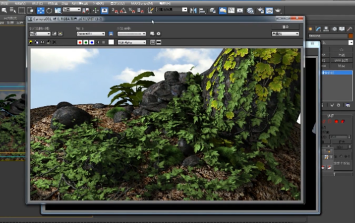Choose the rectangular selection region tool
The width and height of the screenshot is (355, 223).
point(21,10)
